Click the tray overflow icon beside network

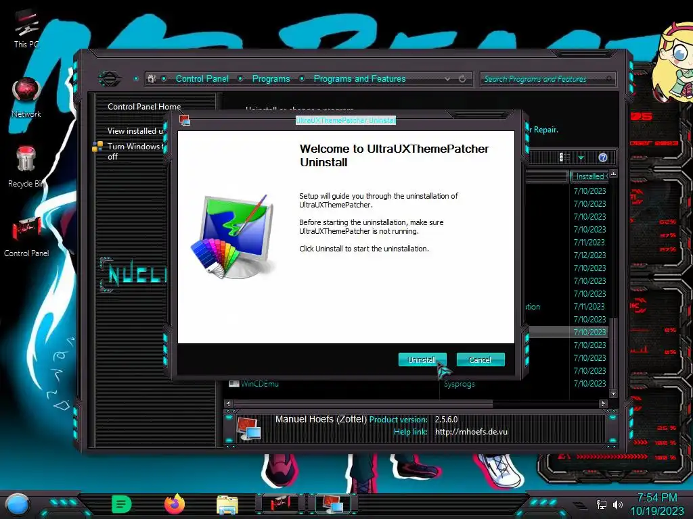click(579, 505)
